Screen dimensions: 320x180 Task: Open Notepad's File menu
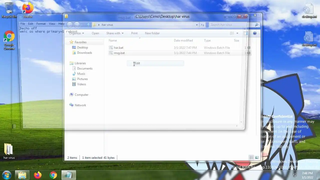coord(23,24)
